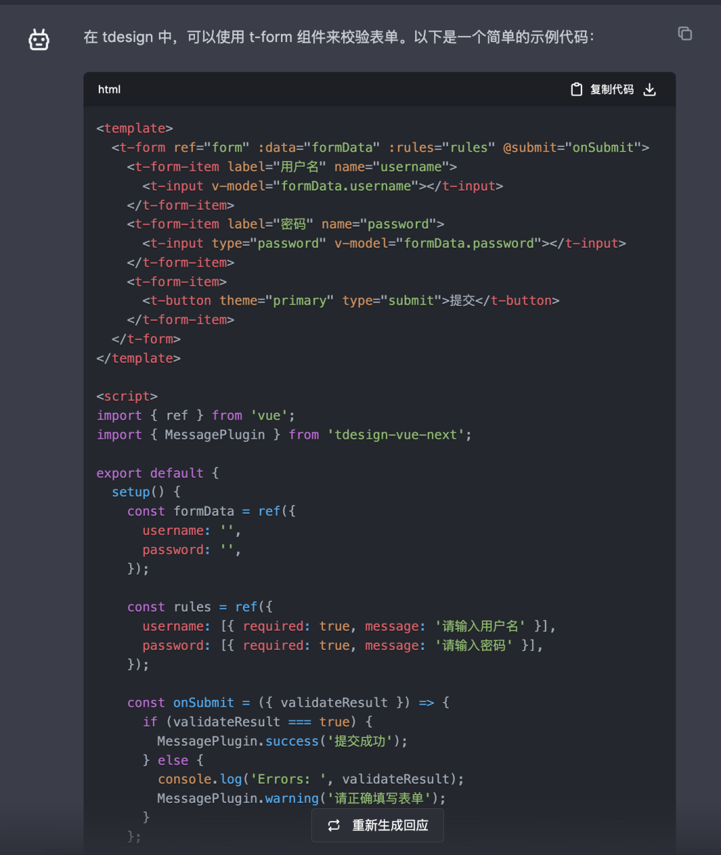Click the '请输入用户名' rule message string

(x=480, y=626)
